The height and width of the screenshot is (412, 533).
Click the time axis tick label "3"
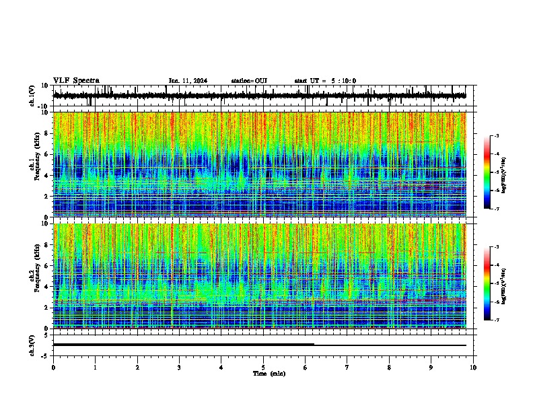pyautogui.click(x=179, y=368)
